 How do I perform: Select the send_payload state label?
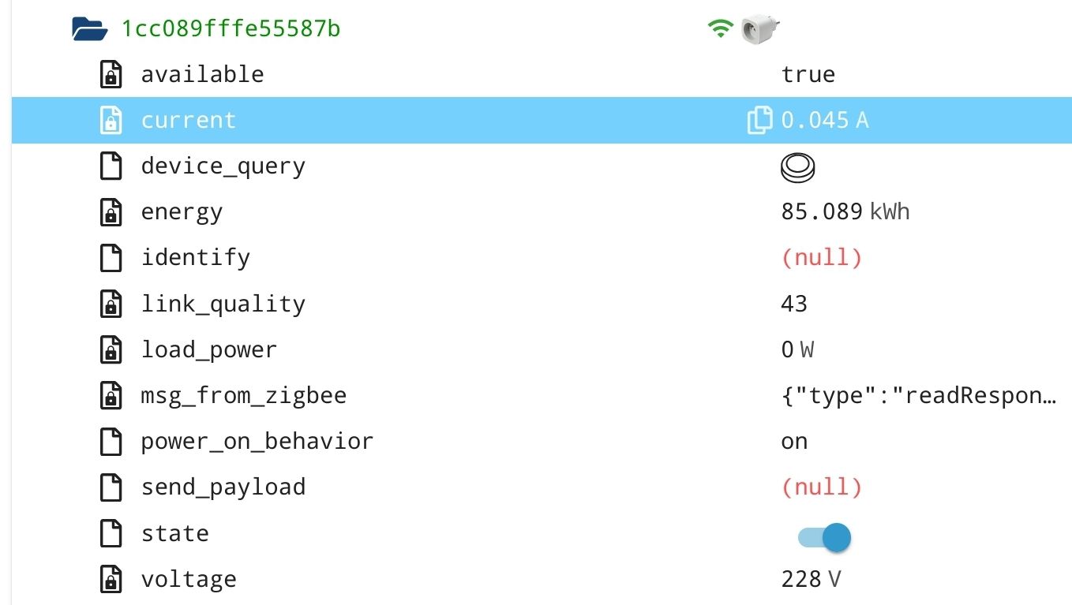pyautogui.click(x=223, y=487)
